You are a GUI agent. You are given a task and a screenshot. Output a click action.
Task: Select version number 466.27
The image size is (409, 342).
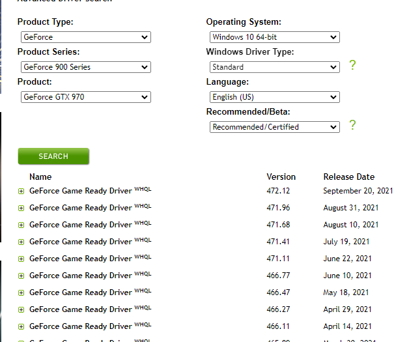click(278, 309)
